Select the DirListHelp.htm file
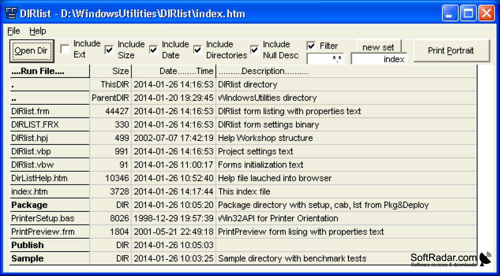This screenshot has width=500, height=276. (50, 178)
